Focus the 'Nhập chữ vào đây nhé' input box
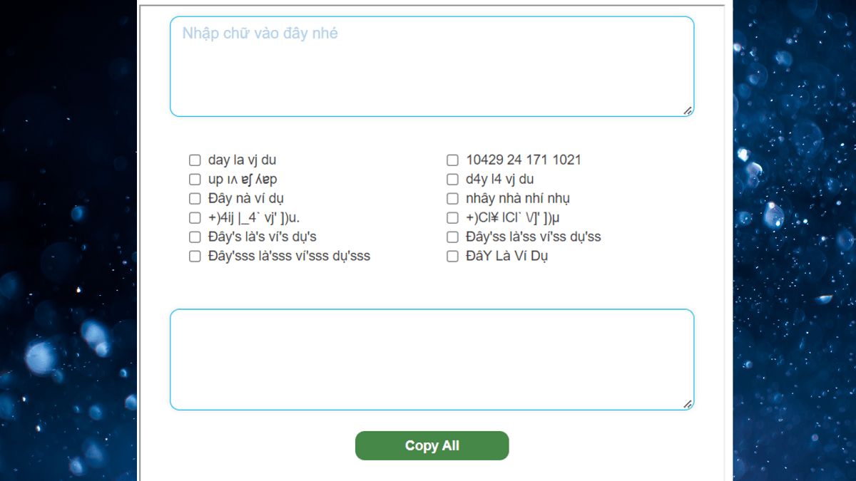 tap(432, 66)
